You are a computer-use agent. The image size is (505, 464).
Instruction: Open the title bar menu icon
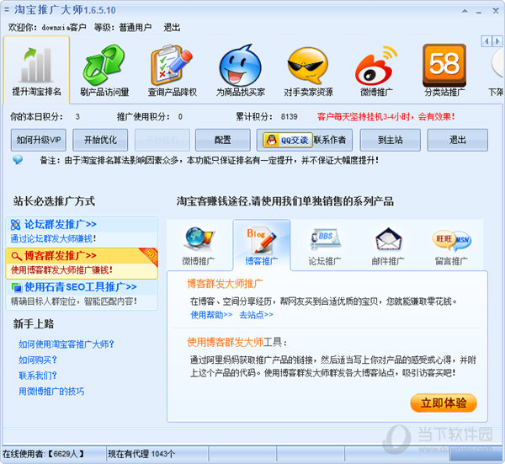[7, 10]
